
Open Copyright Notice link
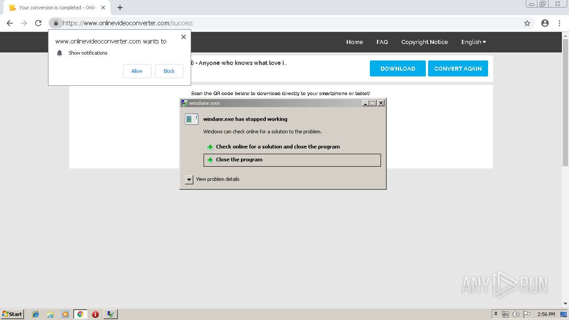click(425, 42)
